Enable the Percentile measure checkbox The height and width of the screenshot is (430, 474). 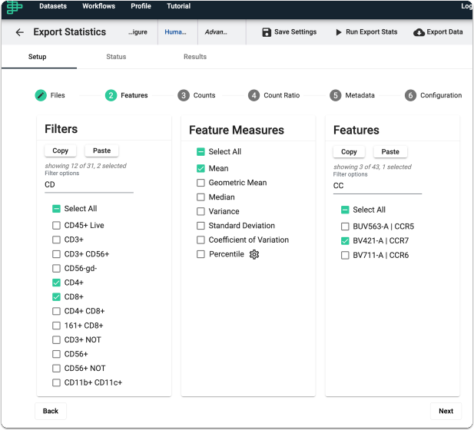[x=201, y=254]
